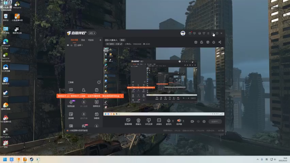290x163 pixels.
Task: Add a 直播屏幕 screen capture source
Action: (128, 122)
